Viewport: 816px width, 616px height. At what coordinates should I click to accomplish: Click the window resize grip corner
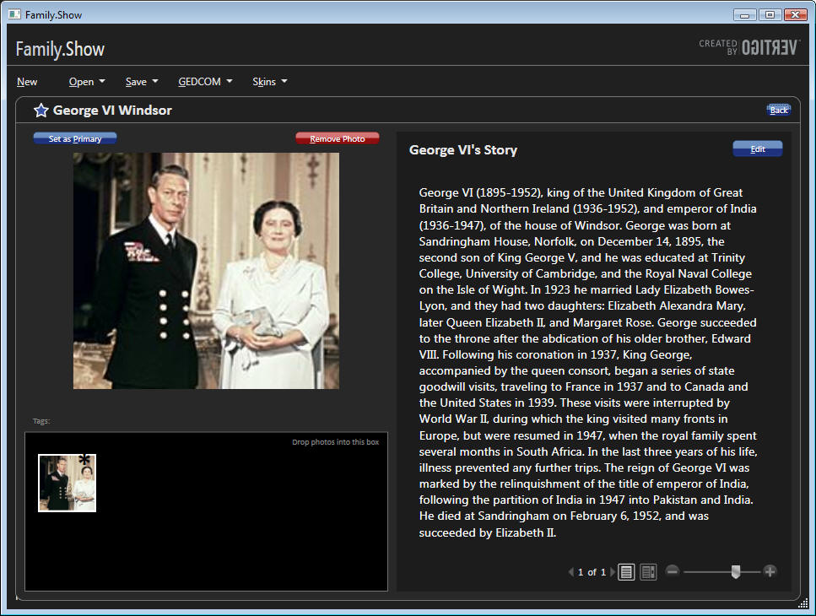pyautogui.click(x=803, y=603)
